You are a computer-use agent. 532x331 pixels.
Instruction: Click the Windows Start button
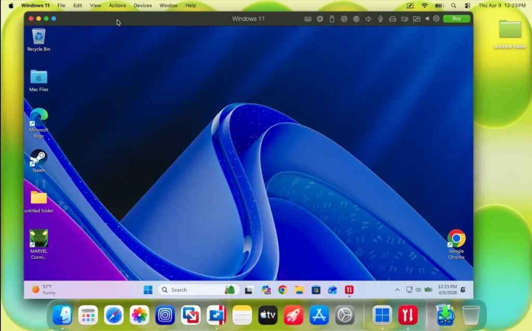(x=148, y=289)
